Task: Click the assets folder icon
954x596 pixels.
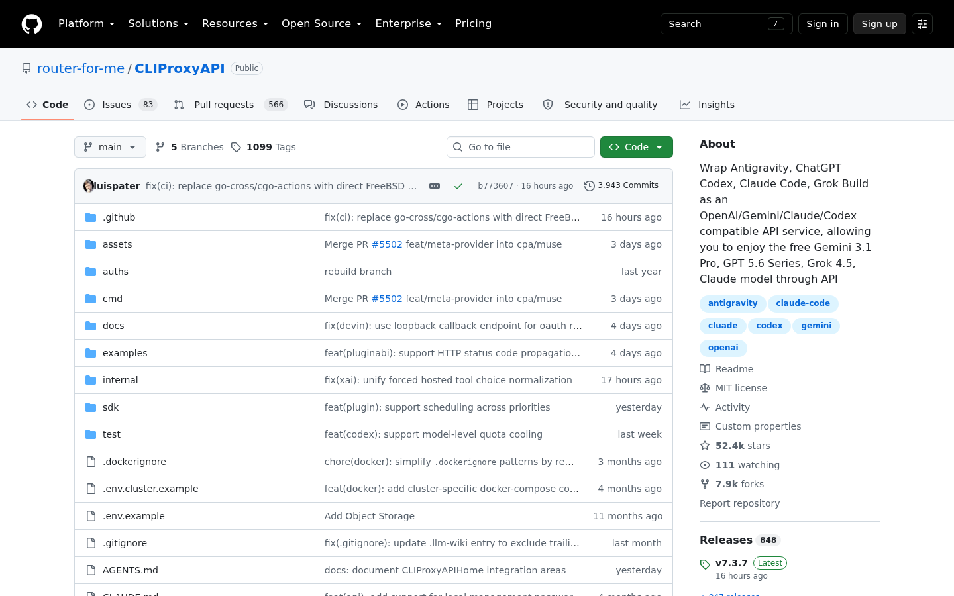Action: pyautogui.click(x=91, y=244)
